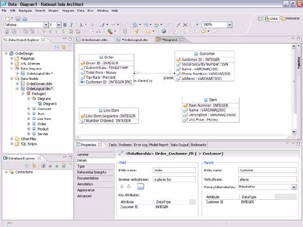The height and width of the screenshot is (227, 303).
Task: Click the X delete-from-diagram toolbar icon
Action: [x=185, y=25]
